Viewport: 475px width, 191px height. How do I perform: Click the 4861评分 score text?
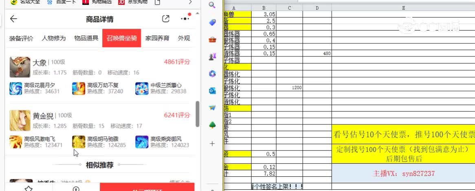click(x=177, y=62)
